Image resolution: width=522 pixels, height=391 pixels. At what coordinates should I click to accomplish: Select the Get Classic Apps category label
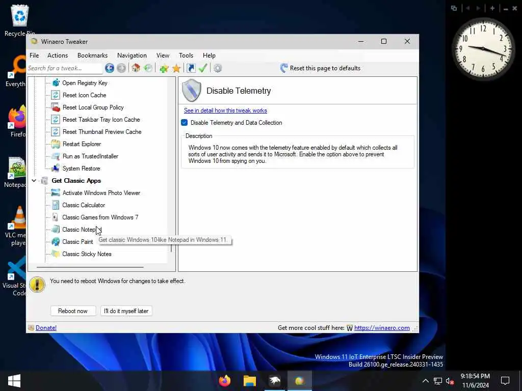(76, 181)
